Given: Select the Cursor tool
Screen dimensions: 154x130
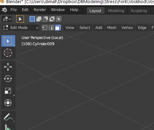Looking at the screenshot, I should click(x=8, y=53).
